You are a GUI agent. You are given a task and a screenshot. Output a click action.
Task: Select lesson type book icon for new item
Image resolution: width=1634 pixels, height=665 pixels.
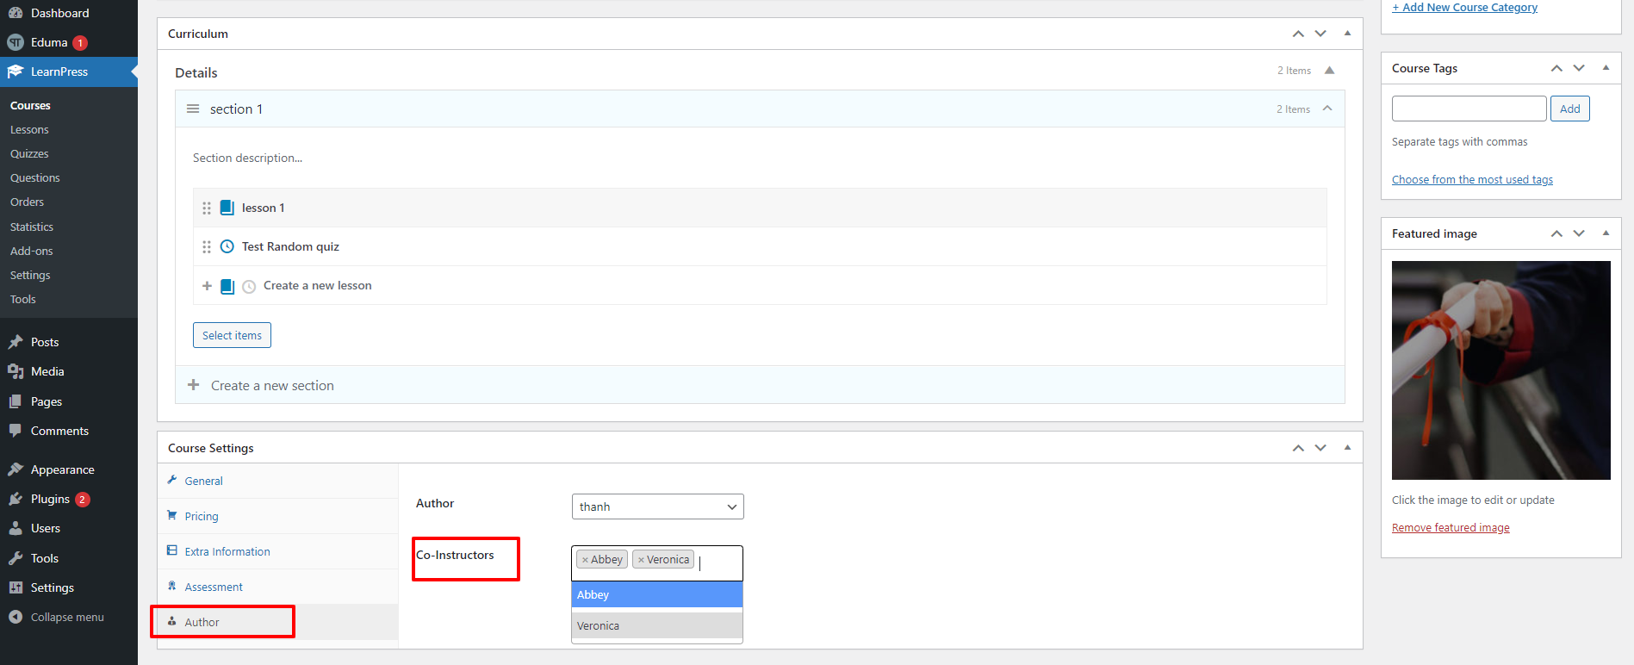coord(227,286)
